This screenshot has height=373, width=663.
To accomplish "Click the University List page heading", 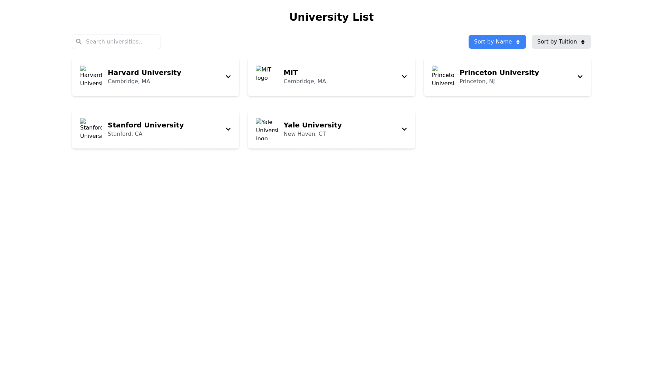I will click(x=331, y=17).
